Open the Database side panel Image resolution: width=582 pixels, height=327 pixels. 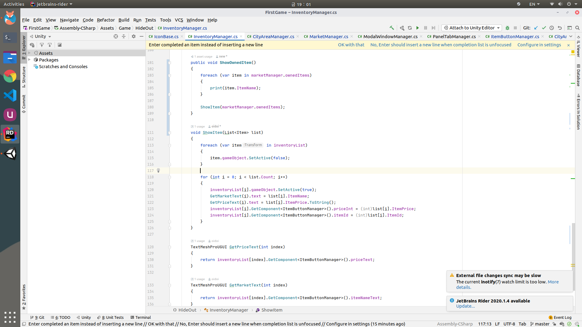[578, 75]
